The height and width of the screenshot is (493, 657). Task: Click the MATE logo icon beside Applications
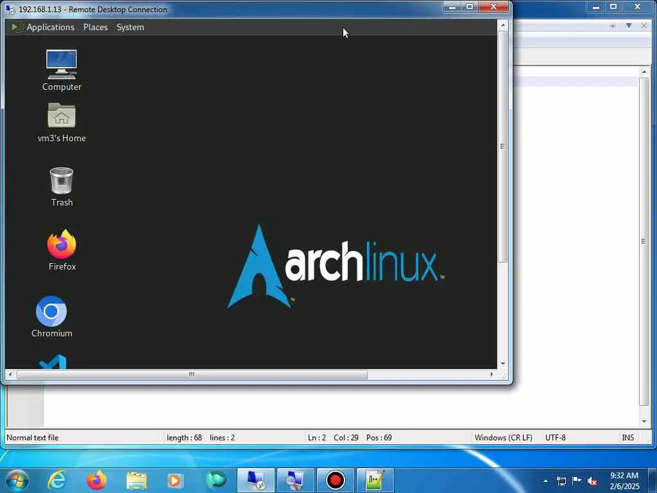coord(16,27)
